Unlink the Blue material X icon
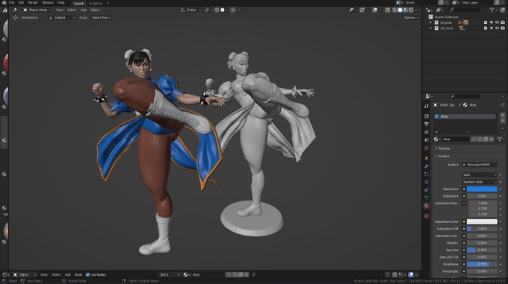This screenshot has height=284, width=508. pos(492,139)
